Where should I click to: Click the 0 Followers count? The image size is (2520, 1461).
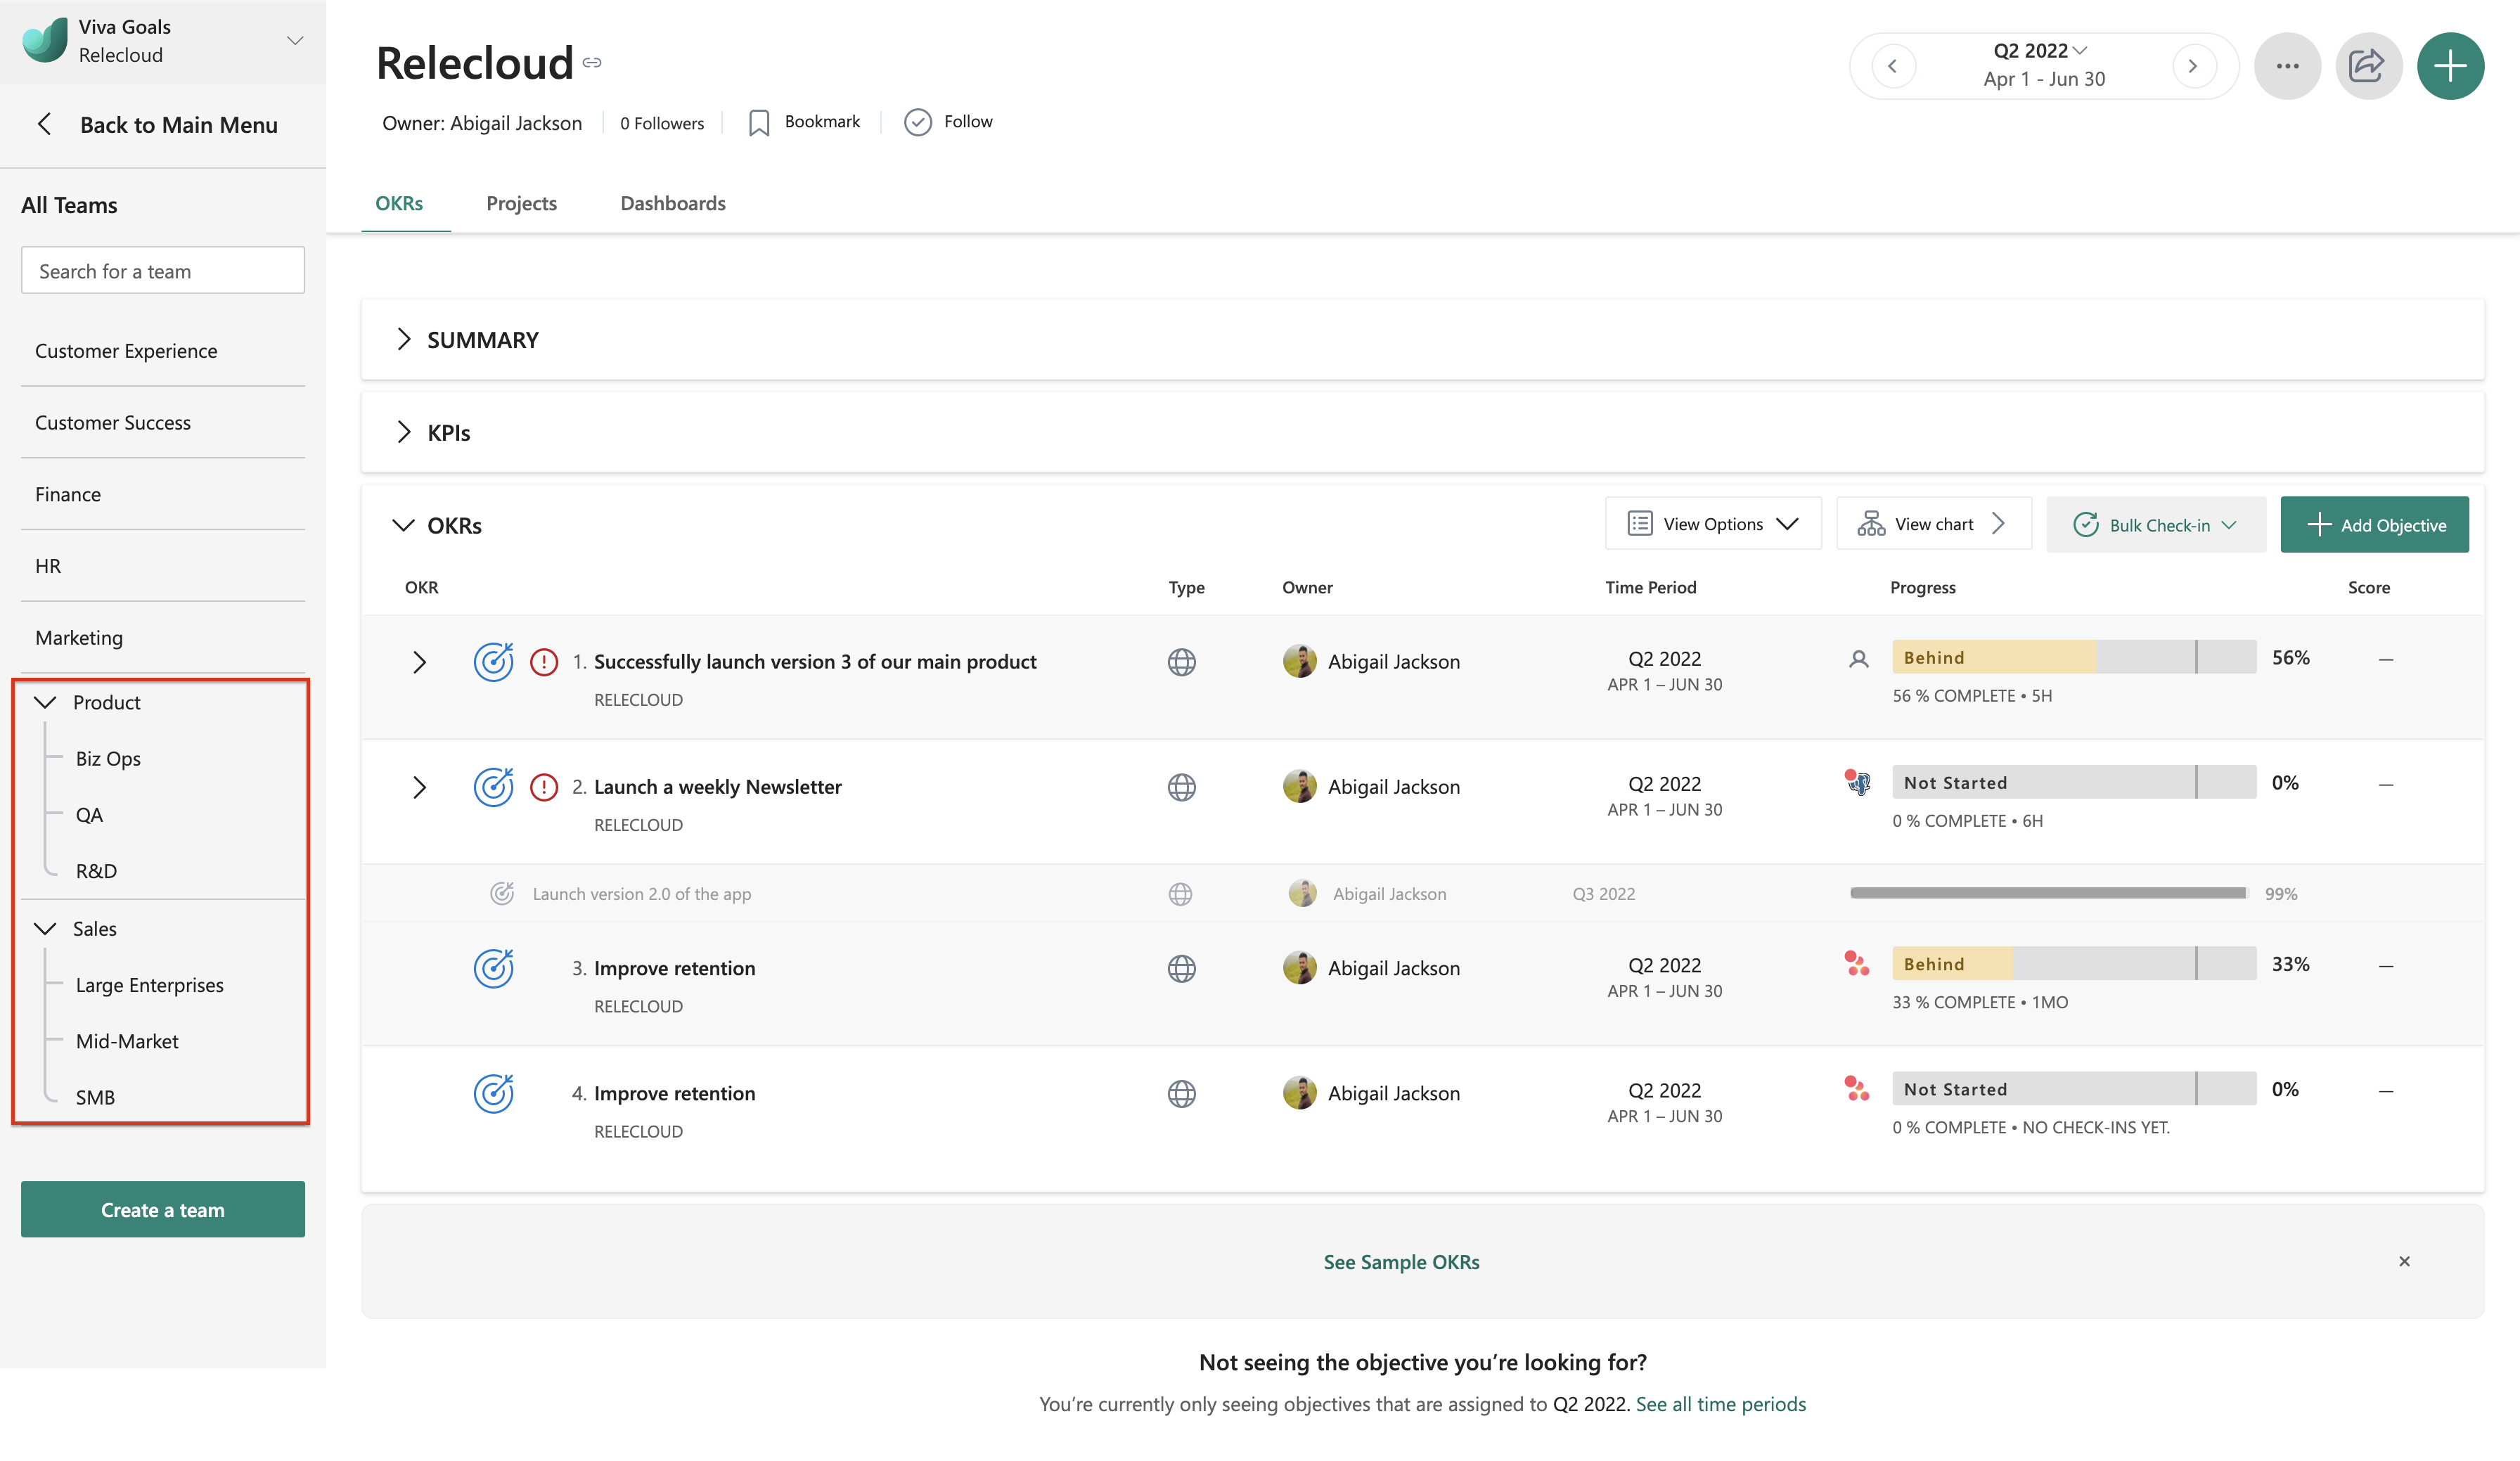click(x=661, y=122)
